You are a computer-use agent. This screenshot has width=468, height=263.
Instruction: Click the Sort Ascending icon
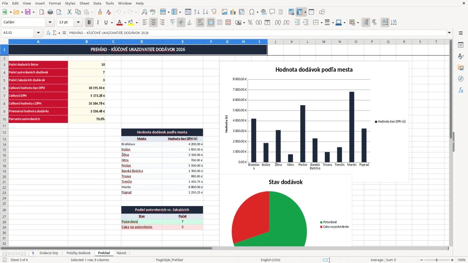click(197, 12)
